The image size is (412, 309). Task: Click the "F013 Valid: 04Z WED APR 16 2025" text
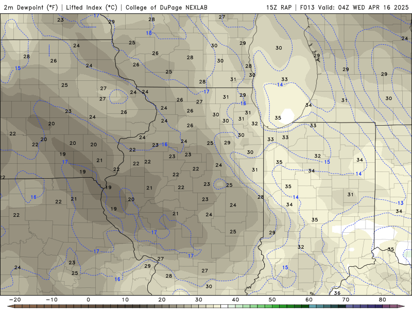pyautogui.click(x=354, y=7)
